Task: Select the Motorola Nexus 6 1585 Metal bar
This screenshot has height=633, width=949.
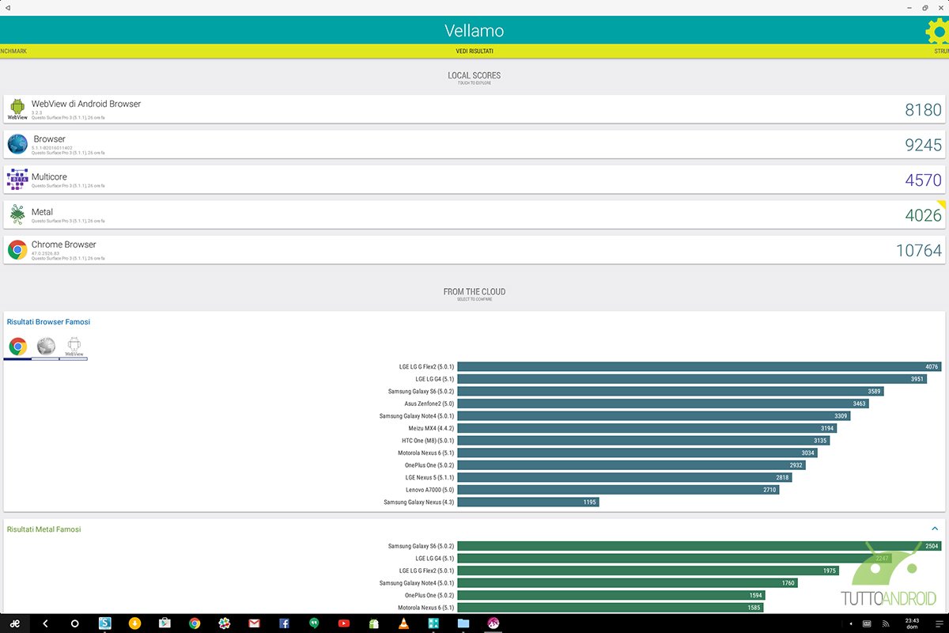Action: pyautogui.click(x=611, y=608)
